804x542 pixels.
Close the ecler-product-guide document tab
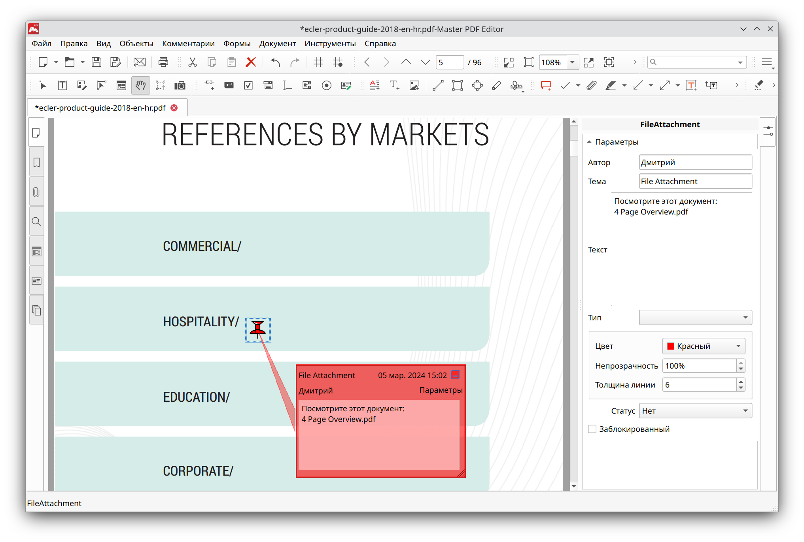[174, 108]
